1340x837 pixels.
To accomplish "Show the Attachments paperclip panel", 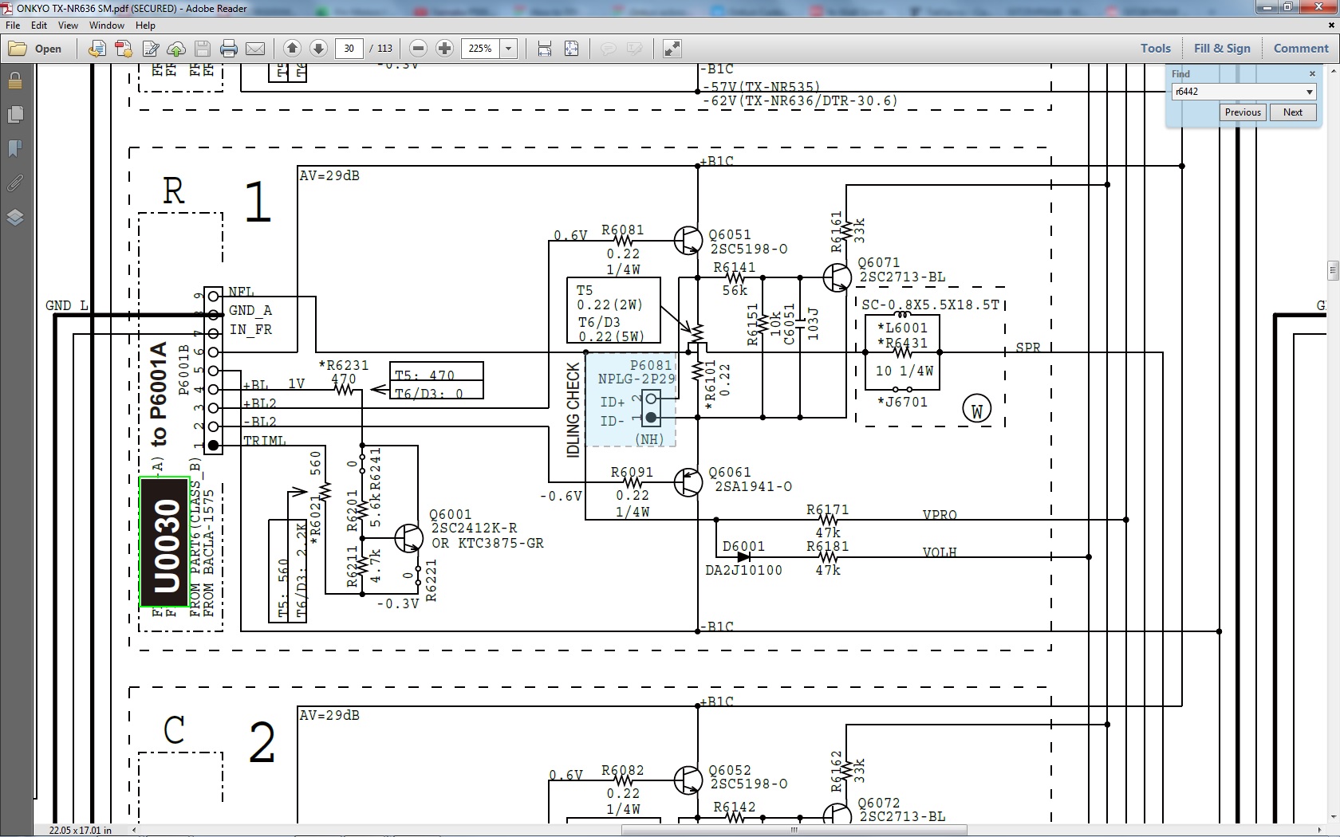I will coord(15,183).
